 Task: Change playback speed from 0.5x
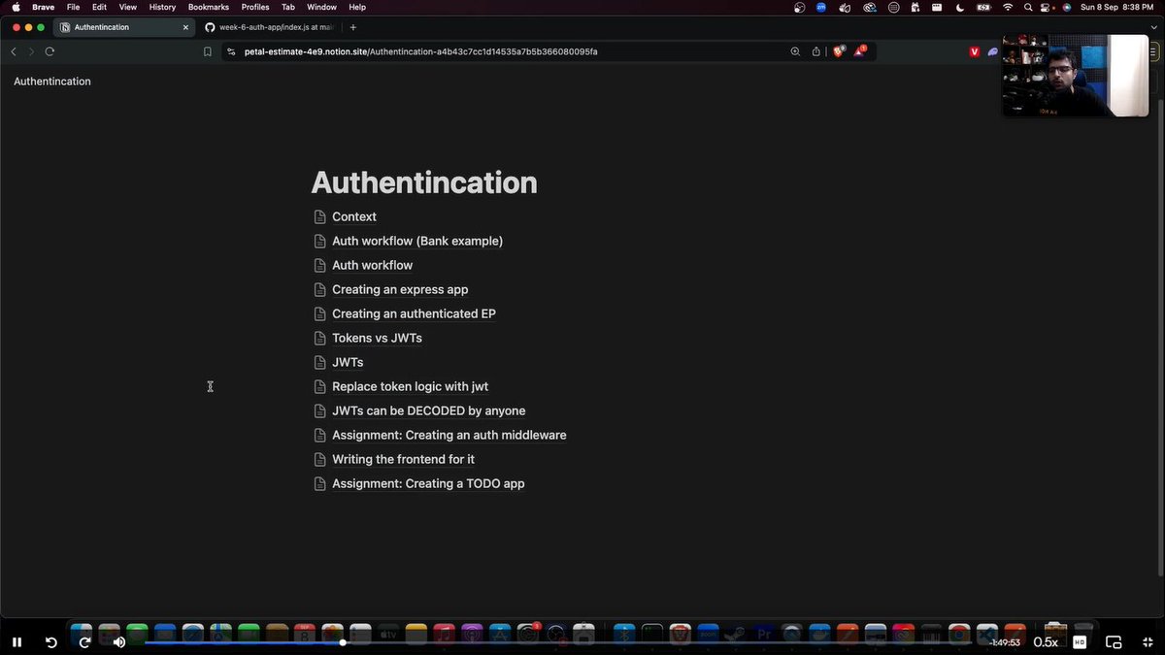tap(1048, 641)
